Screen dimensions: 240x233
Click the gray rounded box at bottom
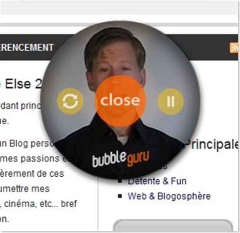click(173, 225)
